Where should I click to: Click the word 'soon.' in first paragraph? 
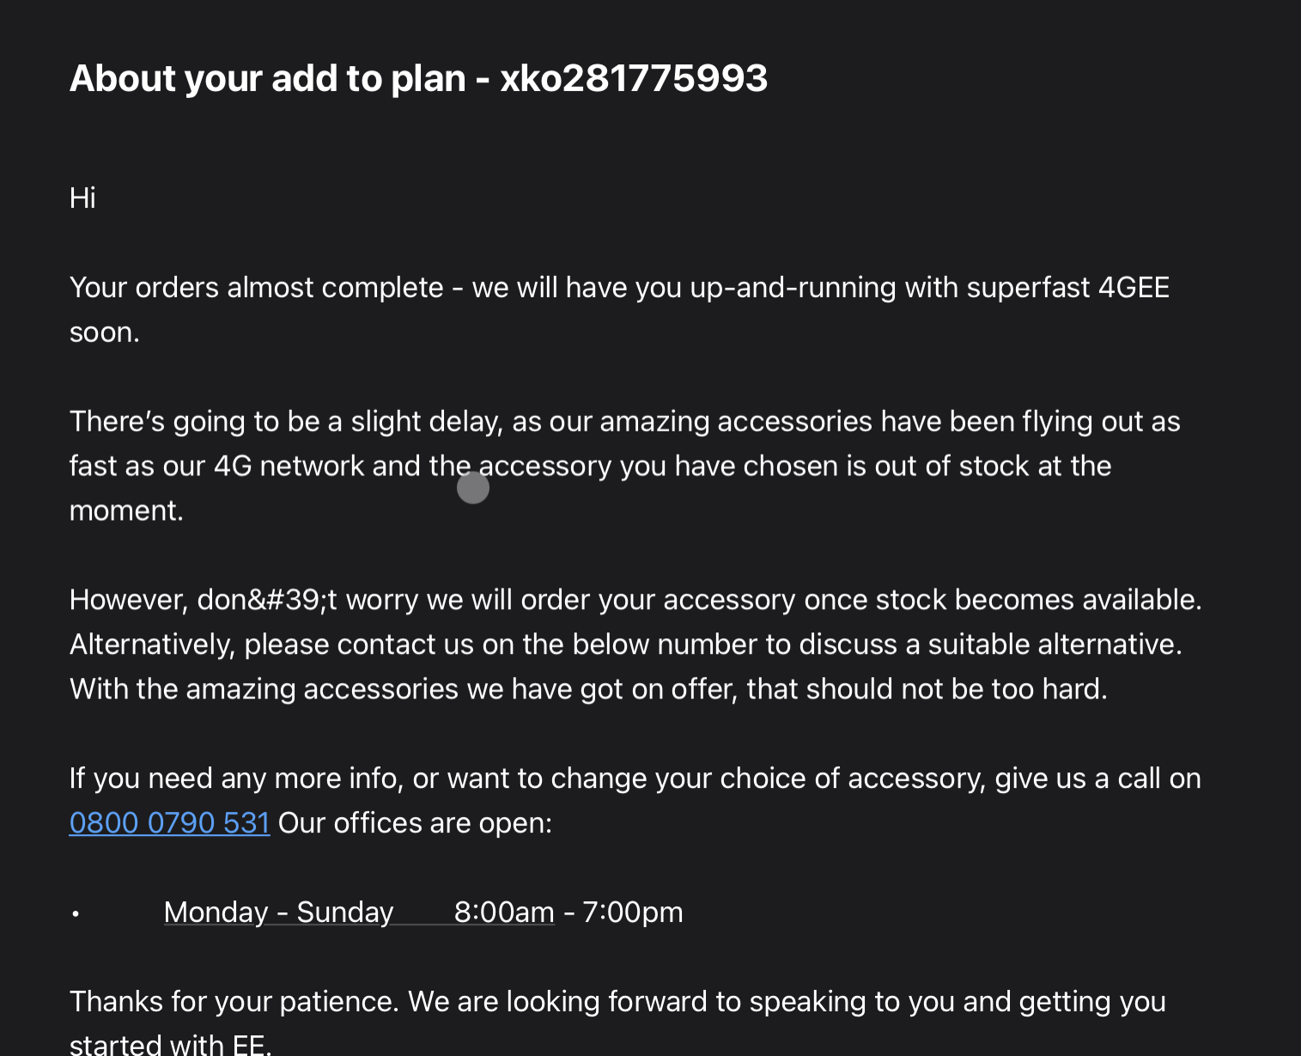105,332
